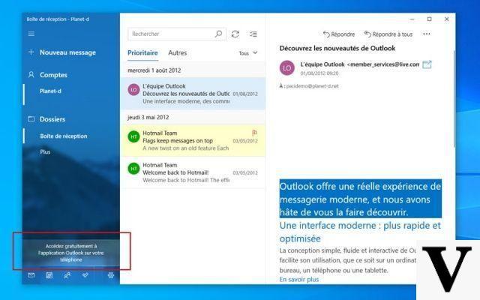Click the Répondre à tous button
This screenshot has height=300, width=480.
[x=388, y=34]
